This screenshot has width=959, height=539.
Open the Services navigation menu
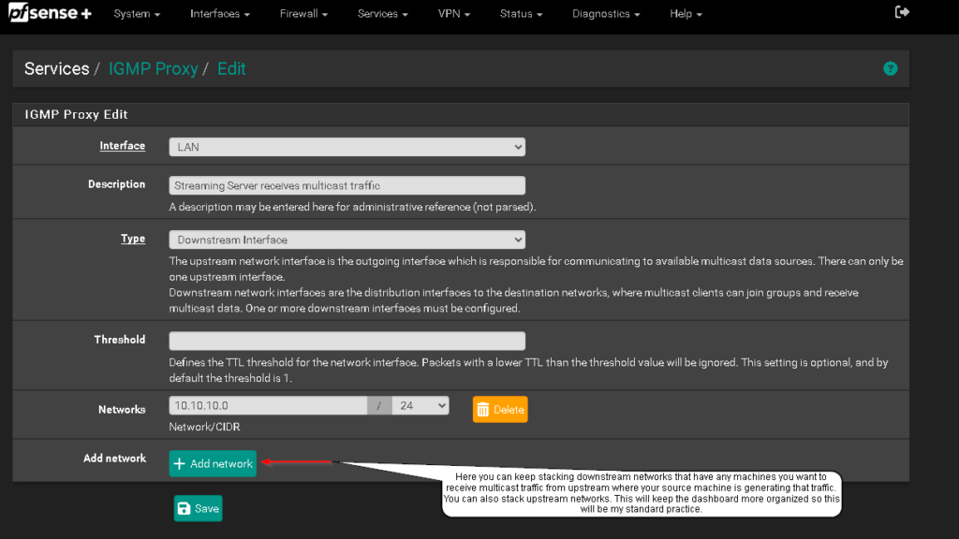point(382,14)
